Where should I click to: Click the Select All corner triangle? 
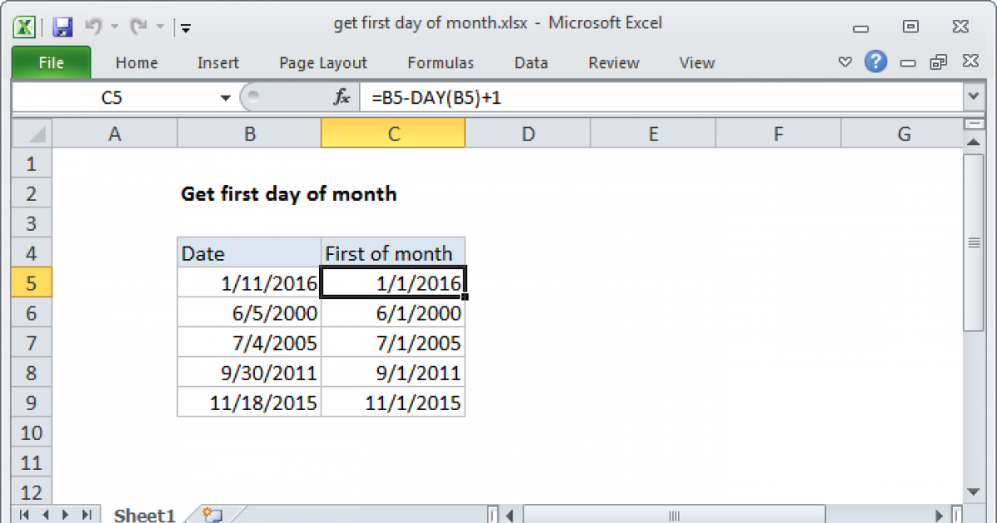tap(32, 134)
